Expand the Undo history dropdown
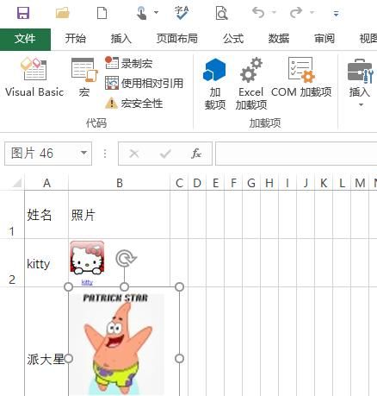377x396 pixels. pyautogui.click(x=274, y=12)
